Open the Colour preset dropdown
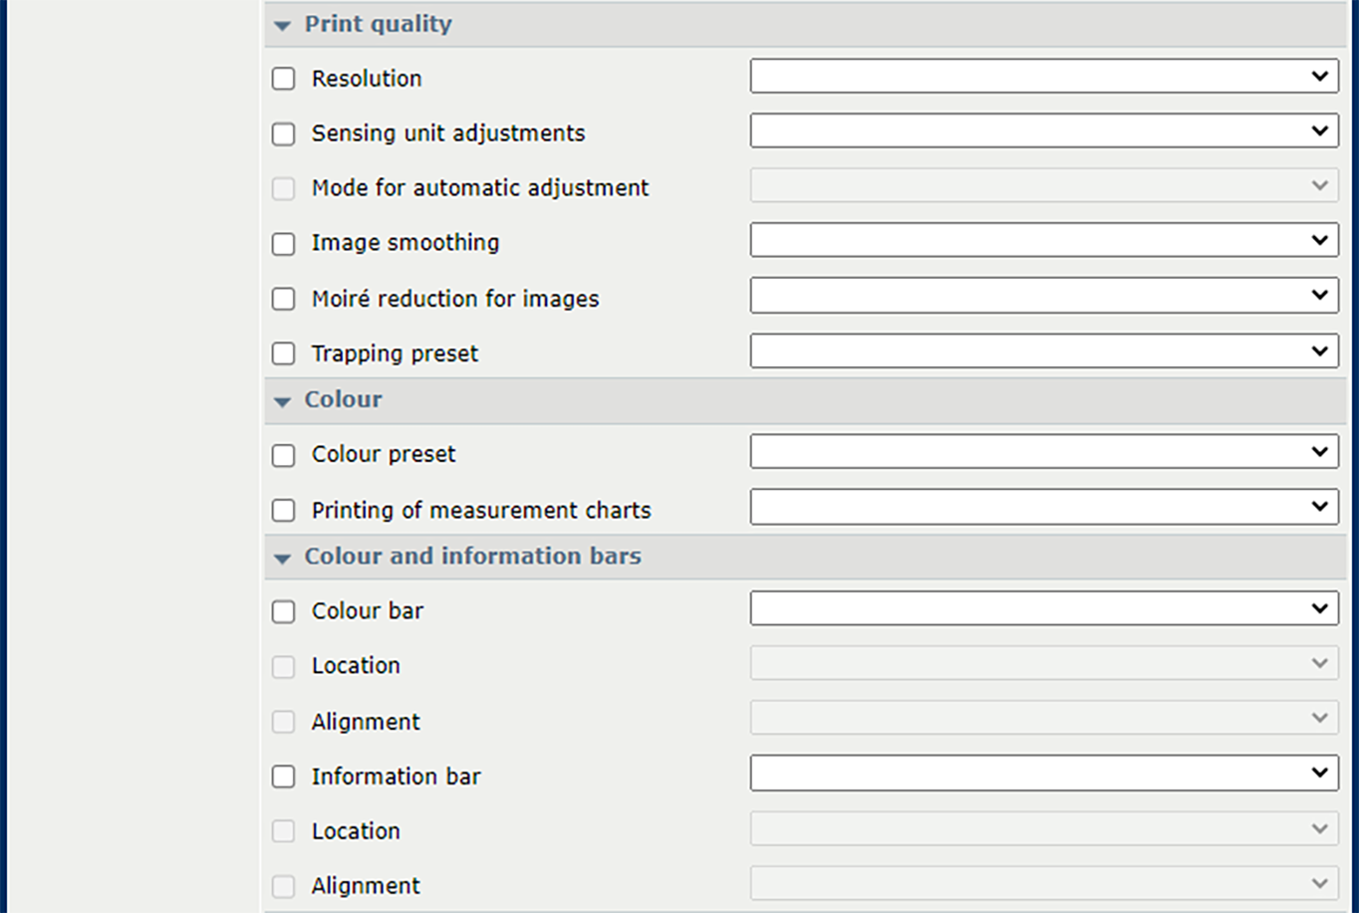Screen dimensions: 1359x913 pos(1043,452)
